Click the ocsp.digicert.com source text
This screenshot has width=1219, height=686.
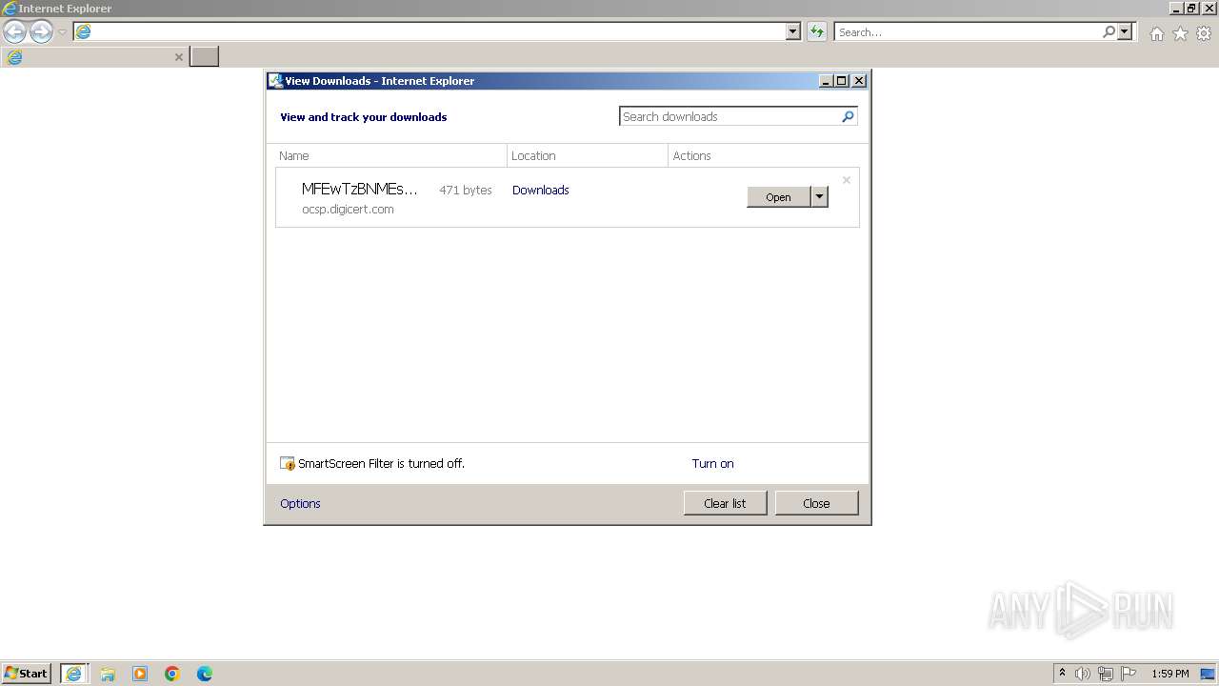(x=348, y=209)
